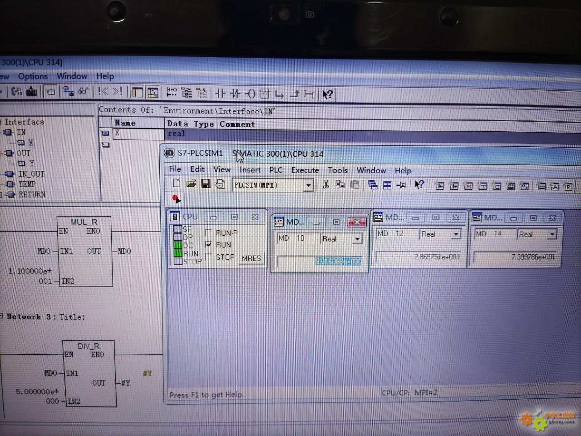Screen dimensions: 581x436
Task: Open MD 10 Real format dropdown
Action: (358, 239)
